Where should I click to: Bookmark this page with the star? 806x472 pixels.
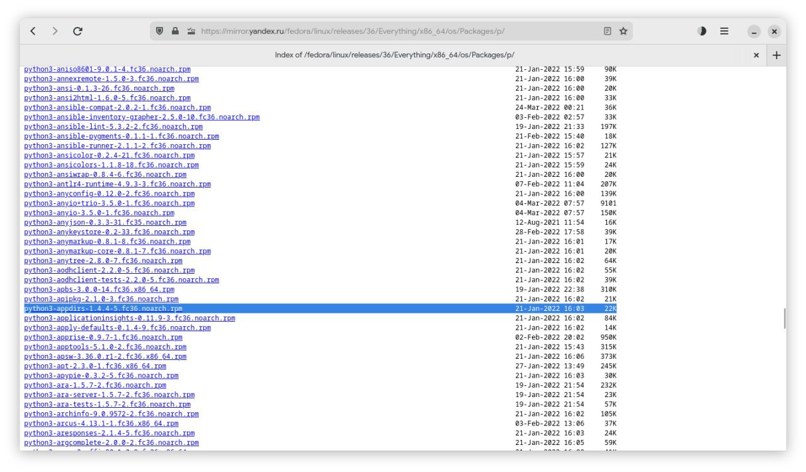click(623, 31)
